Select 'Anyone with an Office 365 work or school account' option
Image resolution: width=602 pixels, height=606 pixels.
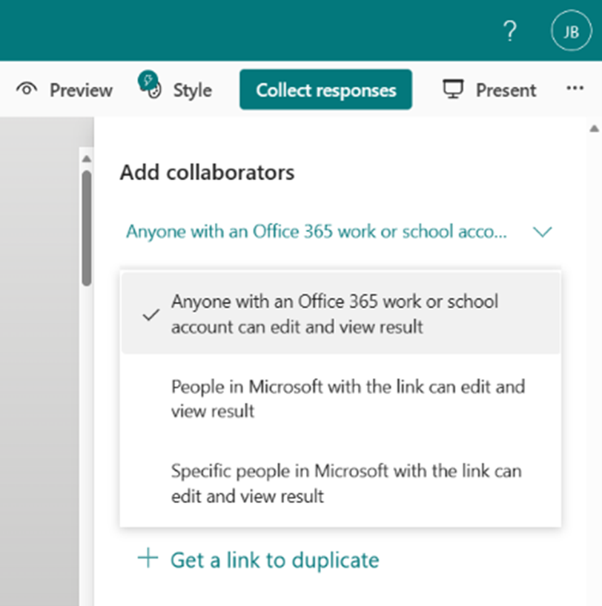(x=340, y=314)
